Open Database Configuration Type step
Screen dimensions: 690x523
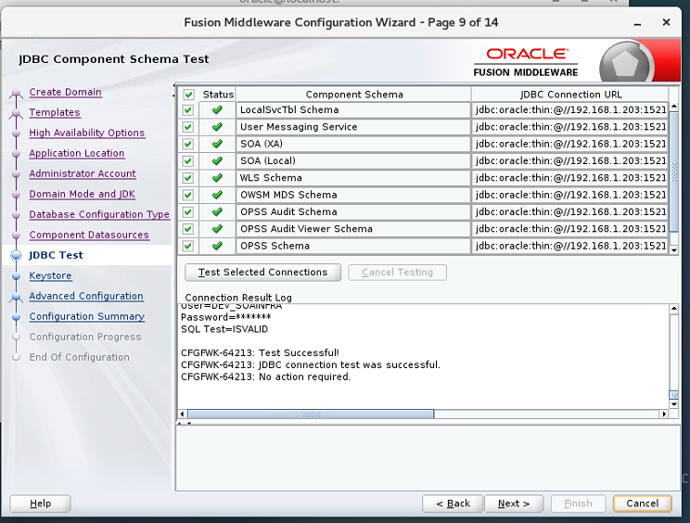coord(99,214)
